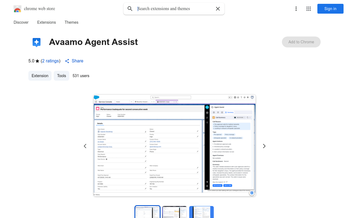The image size is (349, 218).
Task: Click the search magnifier icon
Action: pos(130,9)
